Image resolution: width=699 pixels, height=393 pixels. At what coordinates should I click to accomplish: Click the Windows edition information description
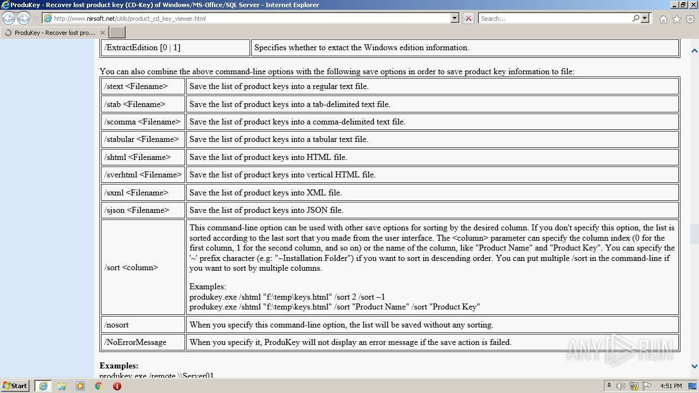[362, 47]
